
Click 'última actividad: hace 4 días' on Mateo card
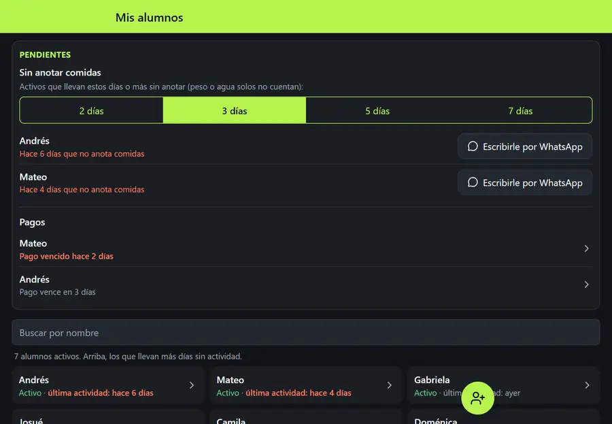pos(299,393)
